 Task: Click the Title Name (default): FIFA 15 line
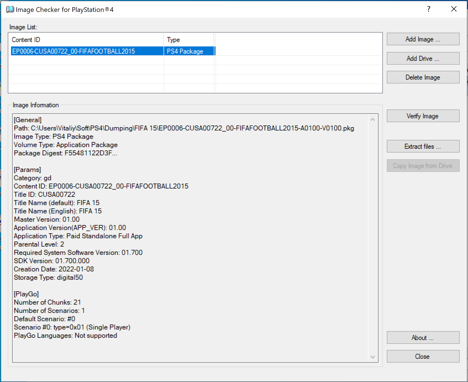point(57,203)
